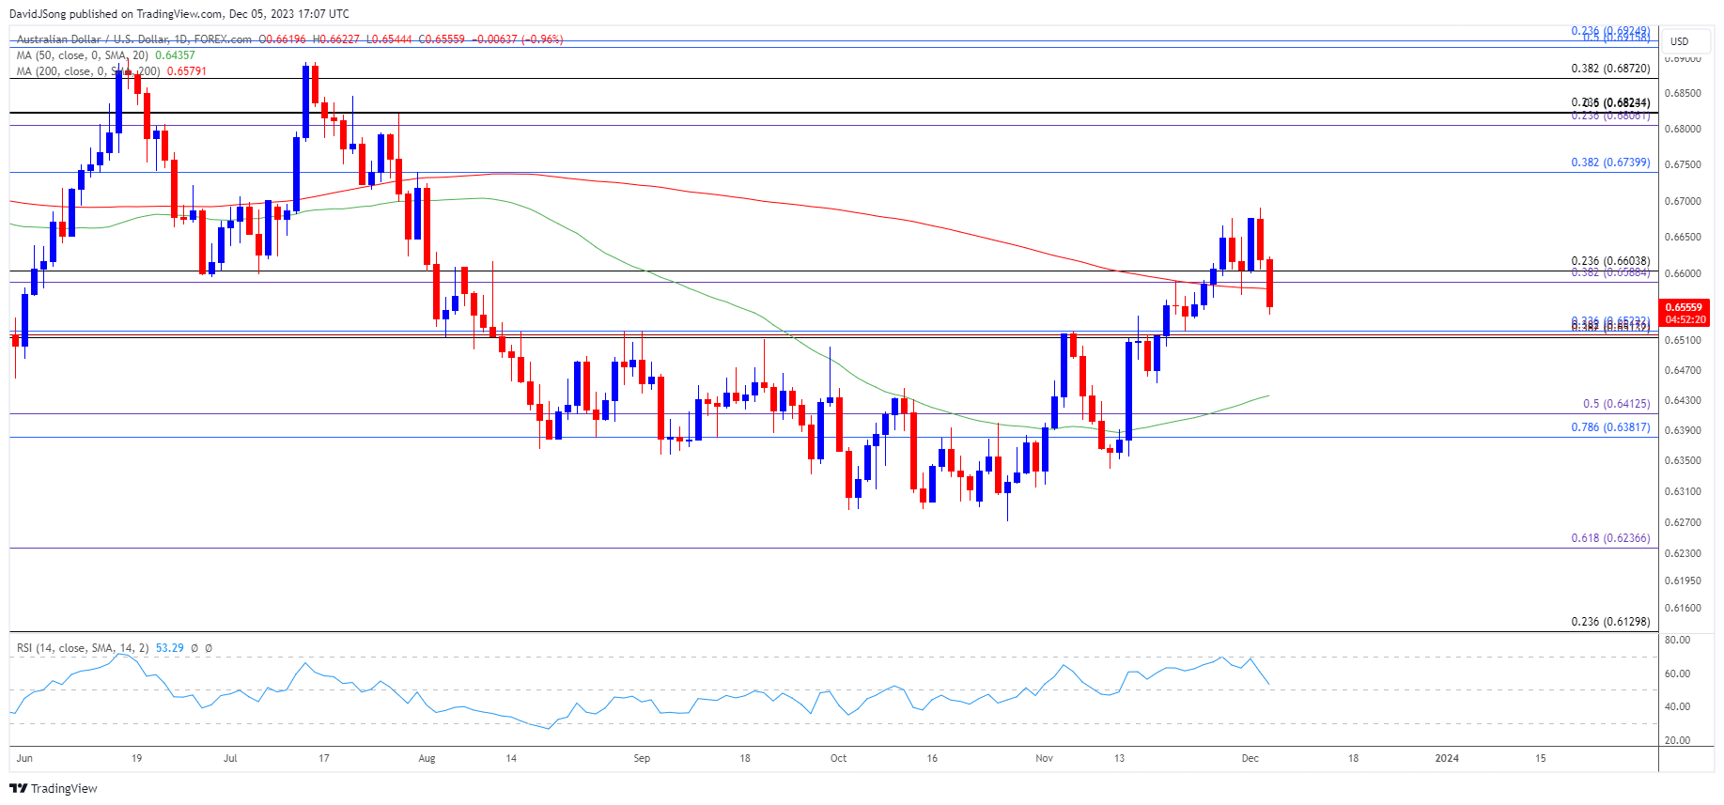This screenshot has width=1724, height=805.
Task: Click RSI axis value 40.00
Action: [1677, 706]
